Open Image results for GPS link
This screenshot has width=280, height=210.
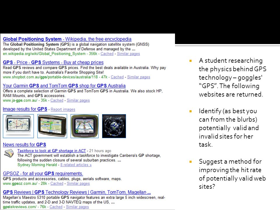tap(25, 109)
